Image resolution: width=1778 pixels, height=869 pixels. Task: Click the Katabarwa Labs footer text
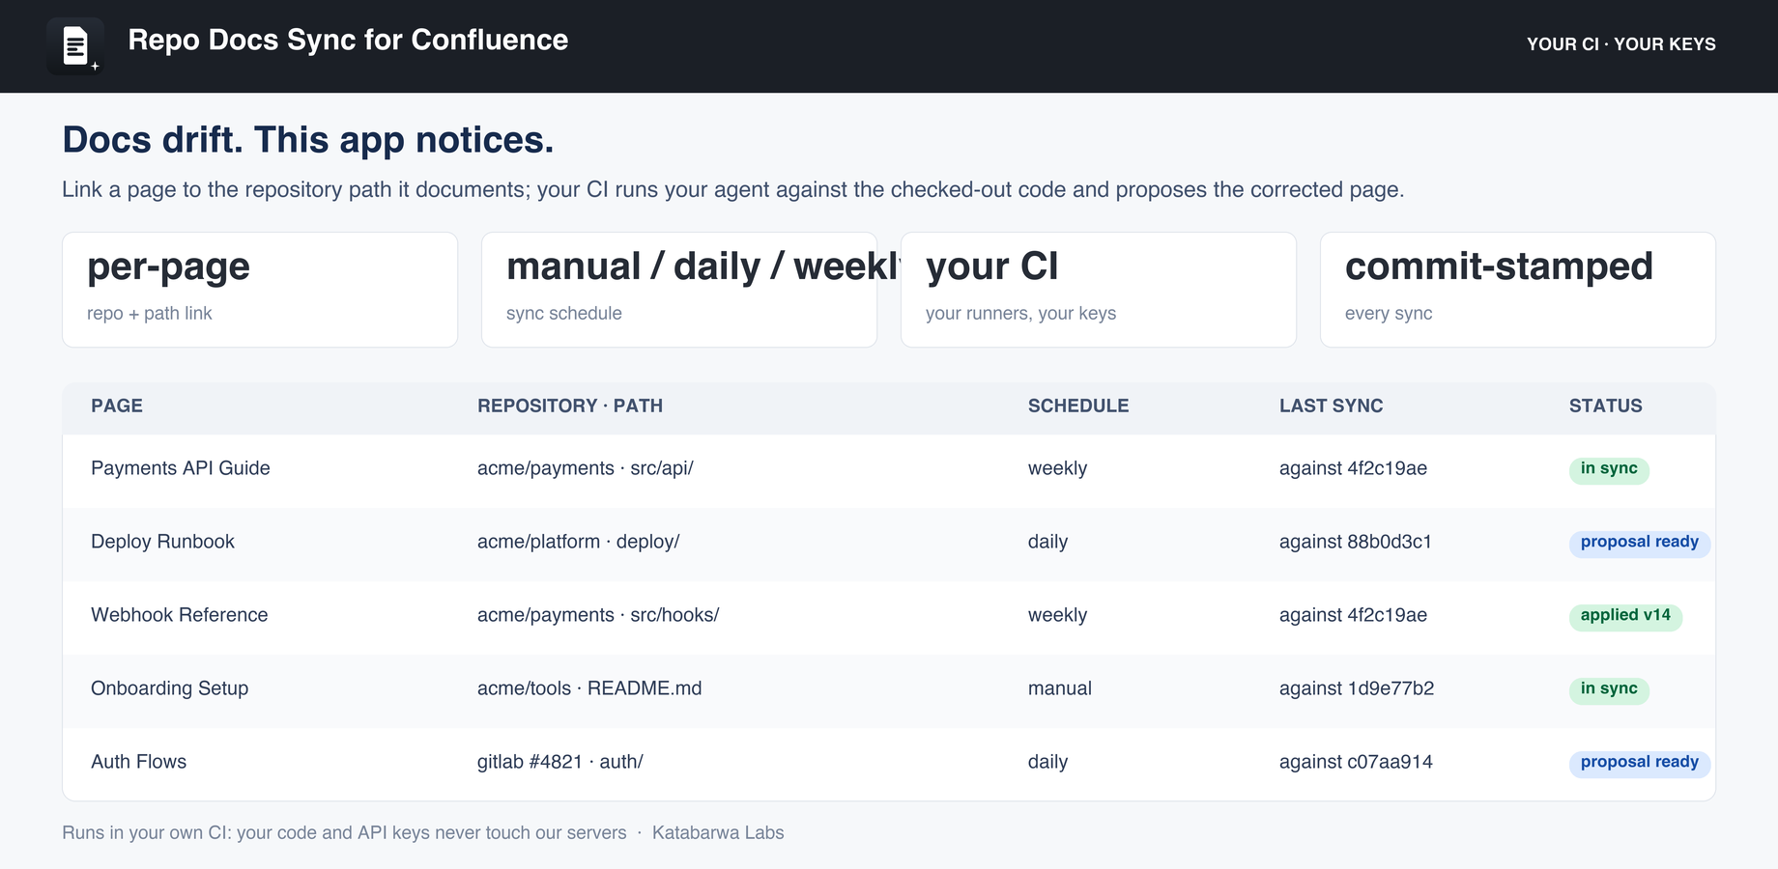click(x=718, y=832)
